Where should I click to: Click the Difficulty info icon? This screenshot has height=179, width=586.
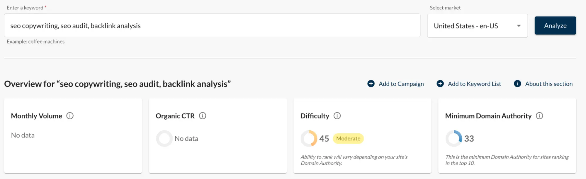coord(337,116)
